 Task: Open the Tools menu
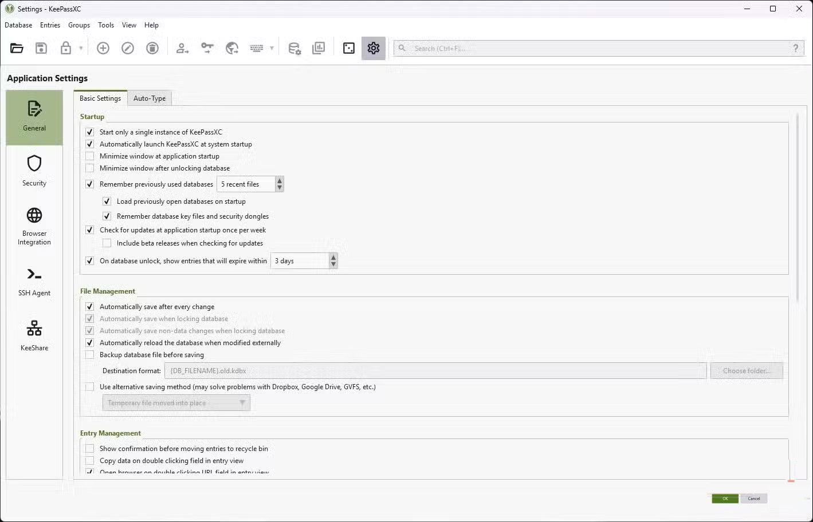(x=105, y=25)
